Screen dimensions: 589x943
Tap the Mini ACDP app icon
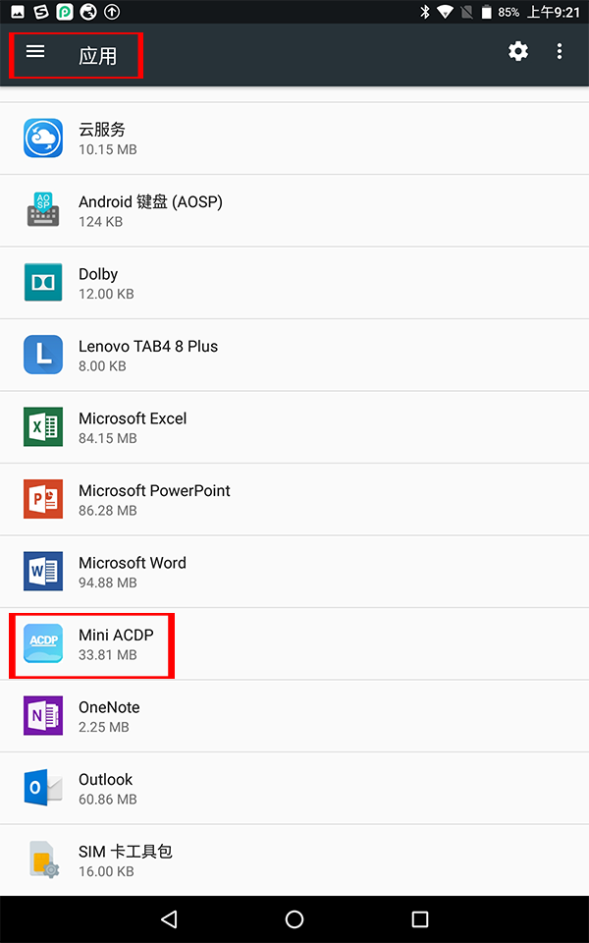43,643
